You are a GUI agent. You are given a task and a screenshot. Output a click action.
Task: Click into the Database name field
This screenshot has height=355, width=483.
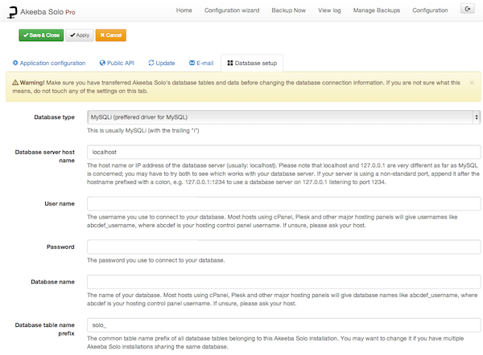[x=283, y=282]
